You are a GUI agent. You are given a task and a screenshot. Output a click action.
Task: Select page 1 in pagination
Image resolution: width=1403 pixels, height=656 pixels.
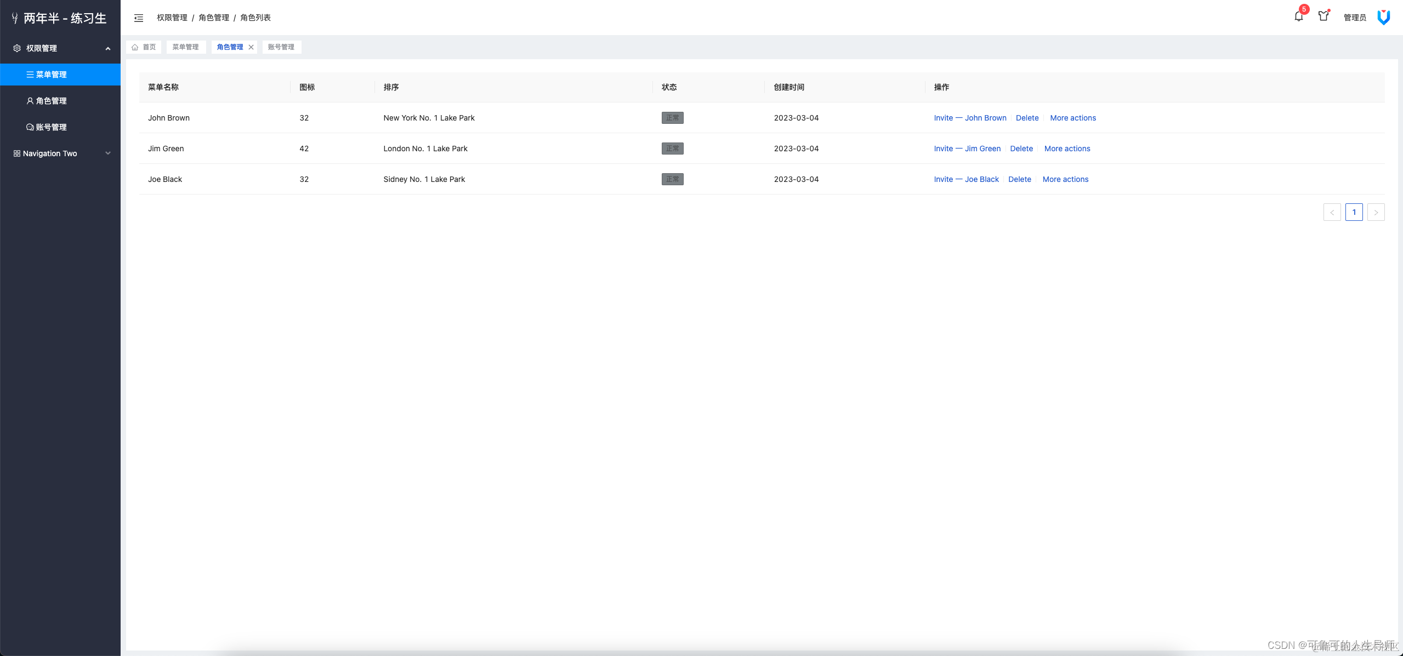(x=1354, y=212)
